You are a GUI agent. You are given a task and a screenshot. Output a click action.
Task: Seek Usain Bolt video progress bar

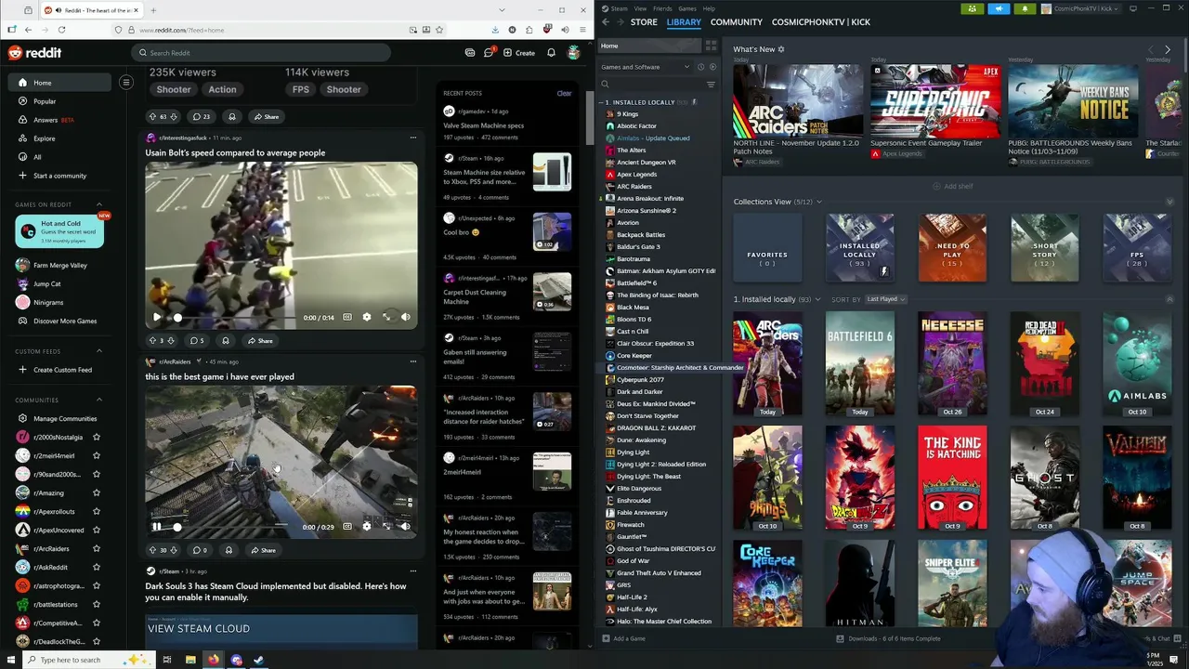235,317
